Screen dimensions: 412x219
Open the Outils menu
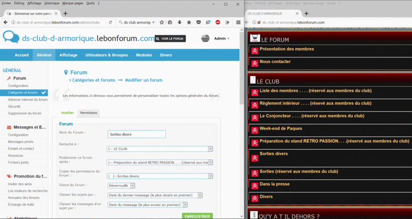pyautogui.click(x=91, y=4)
